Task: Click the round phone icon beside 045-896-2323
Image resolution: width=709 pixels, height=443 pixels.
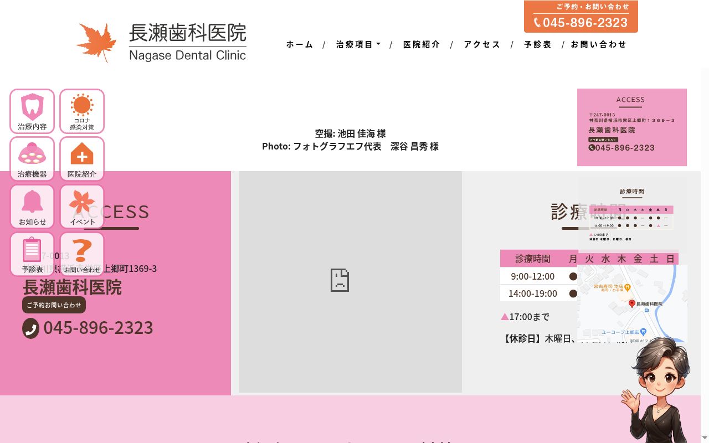Action: point(31,328)
